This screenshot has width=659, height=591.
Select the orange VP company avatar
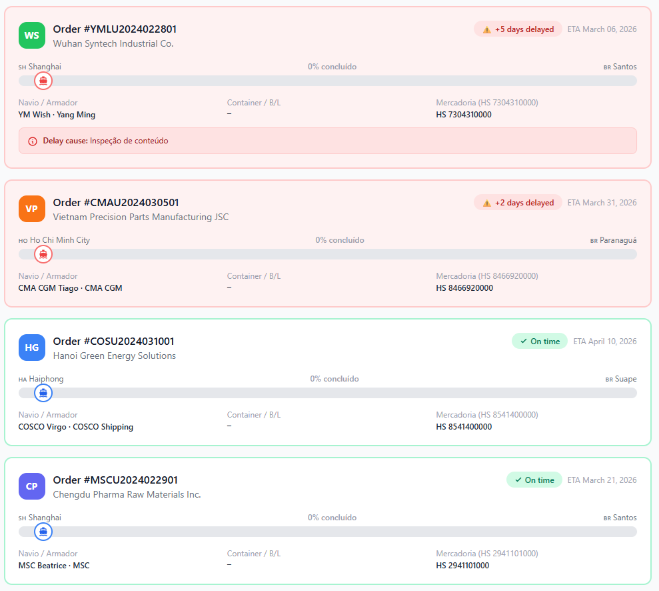pyautogui.click(x=31, y=209)
